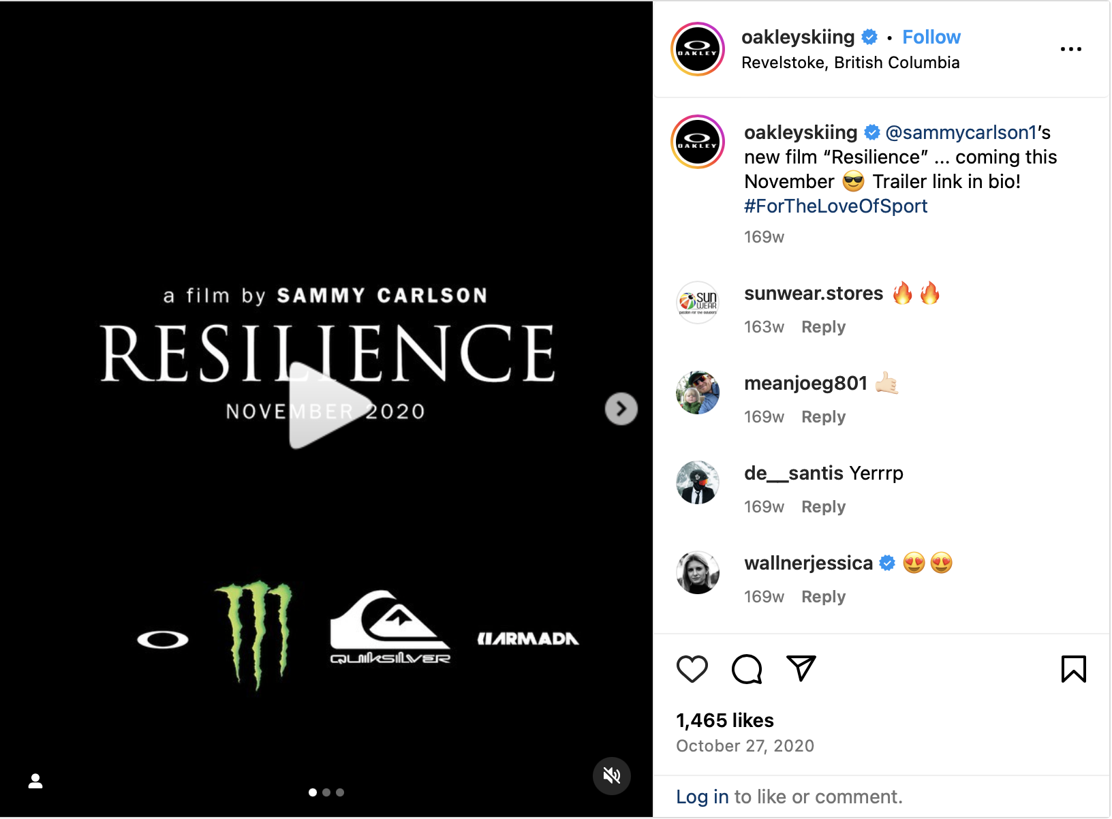Viewport: 1112px width, 819px height.
Task: Click the Log in link
Action: [x=702, y=797]
